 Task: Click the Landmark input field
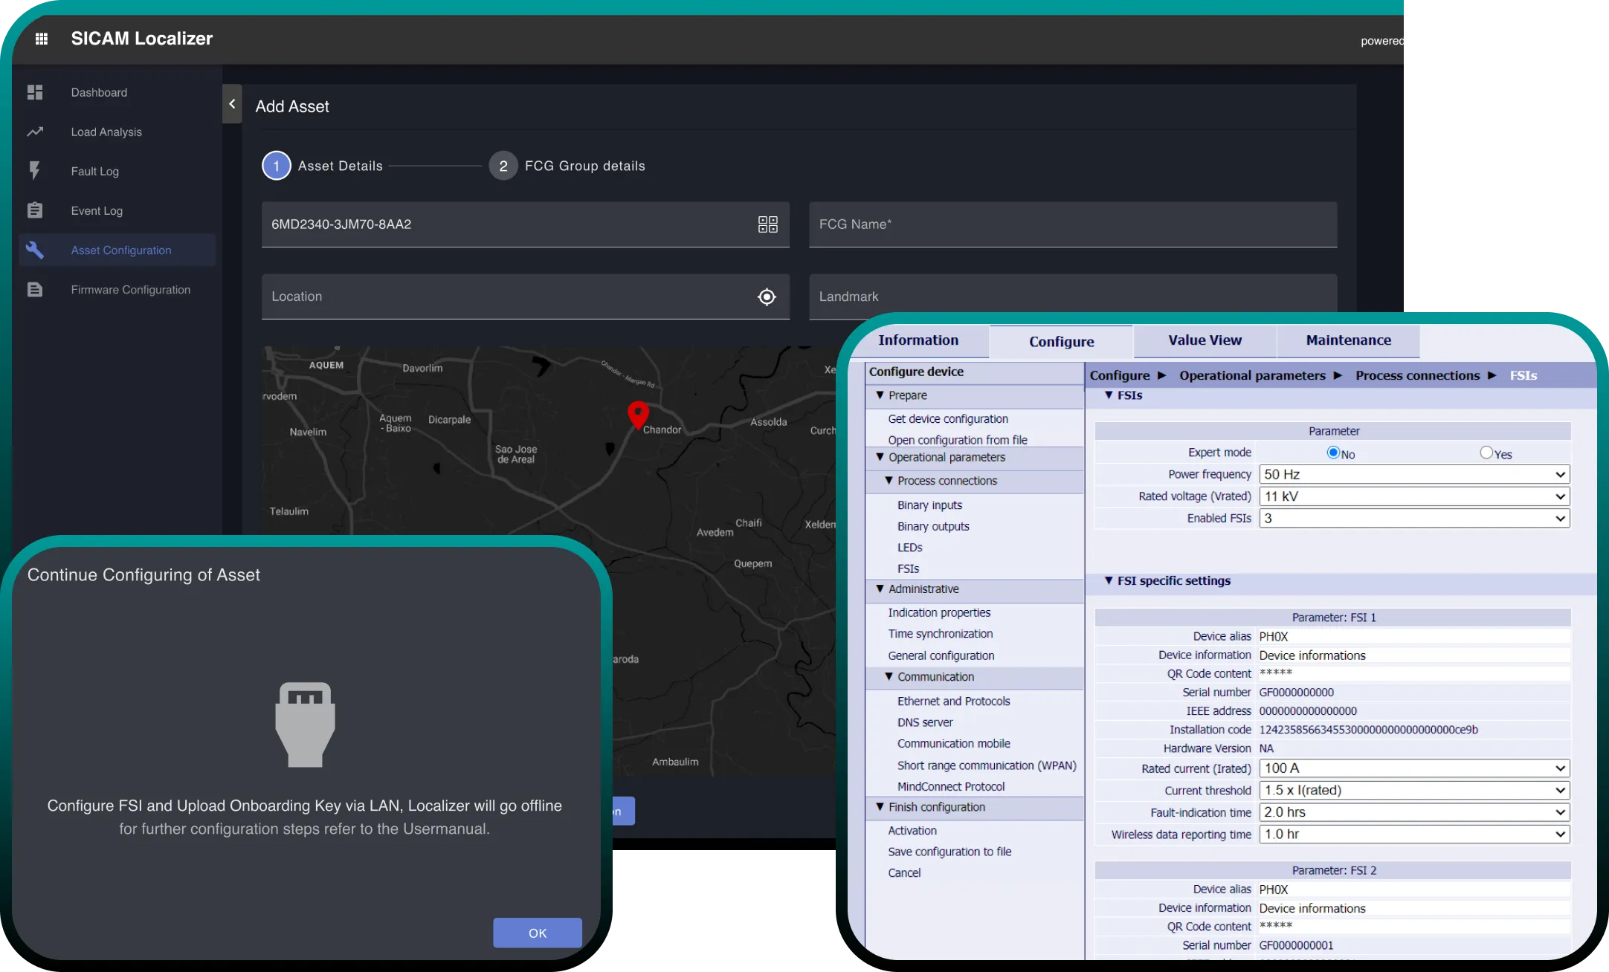(1073, 297)
